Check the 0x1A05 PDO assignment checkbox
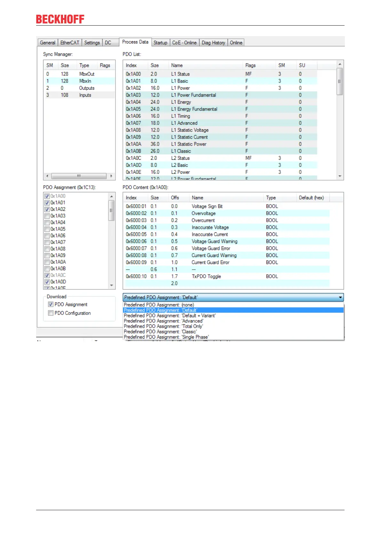Image resolution: width=381 pixels, height=539 pixels. [x=47, y=229]
